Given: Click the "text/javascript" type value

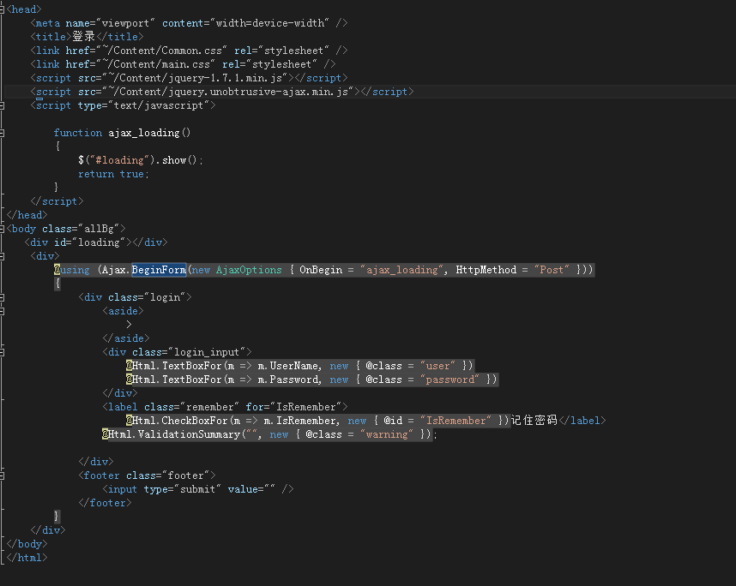Looking at the screenshot, I should tap(159, 105).
